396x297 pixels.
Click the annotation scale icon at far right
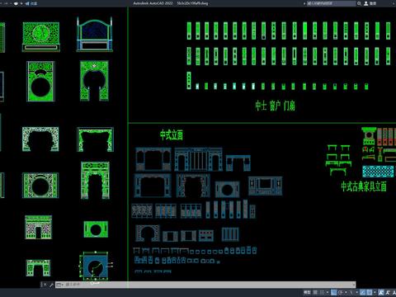pyautogui.click(x=394, y=292)
